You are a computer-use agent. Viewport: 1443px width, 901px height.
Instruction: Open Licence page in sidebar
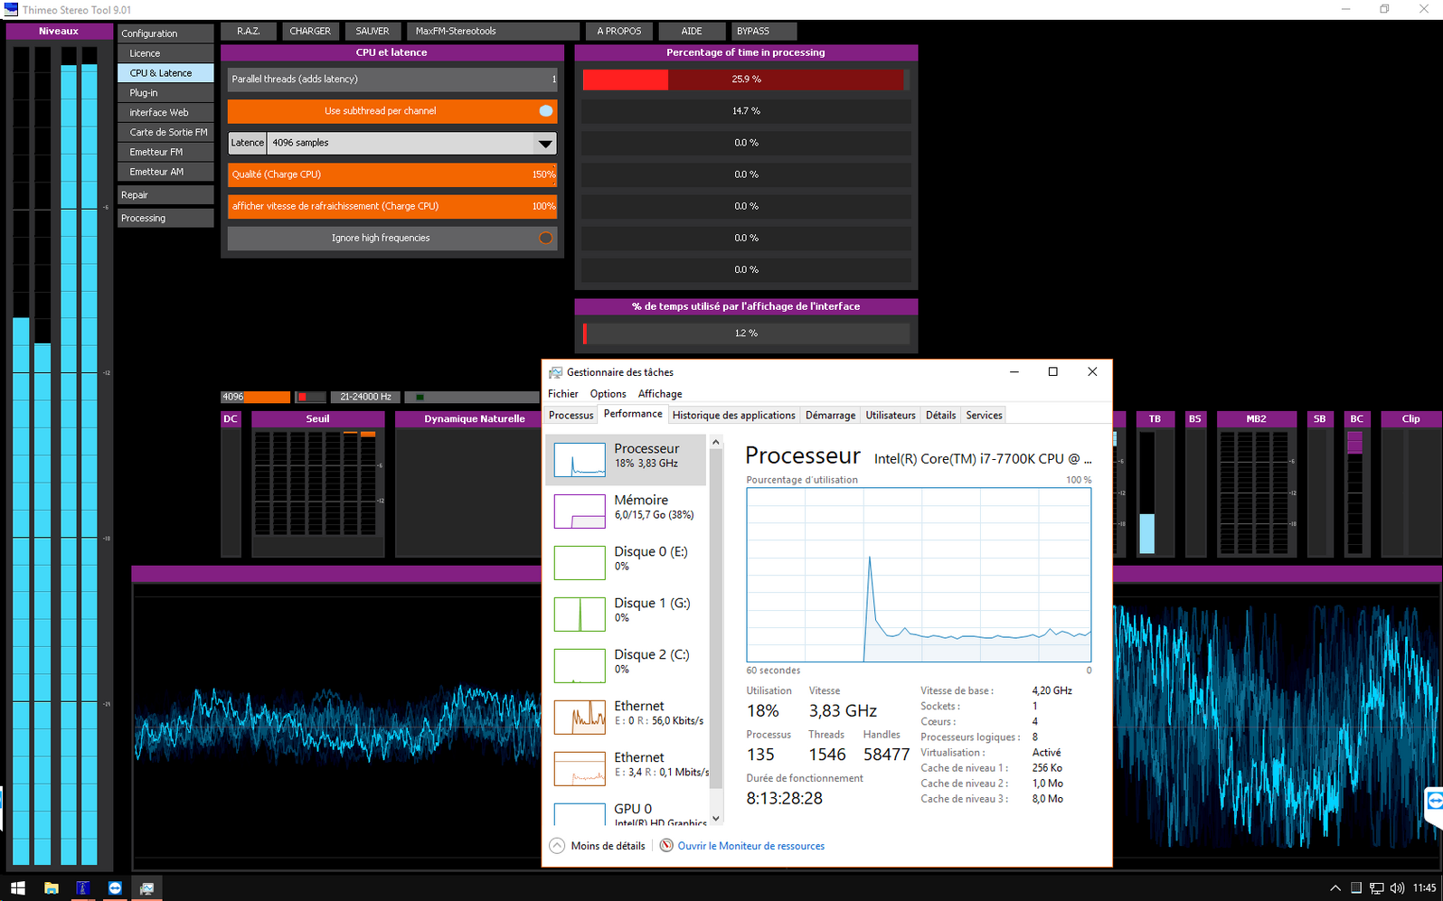pyautogui.click(x=165, y=53)
